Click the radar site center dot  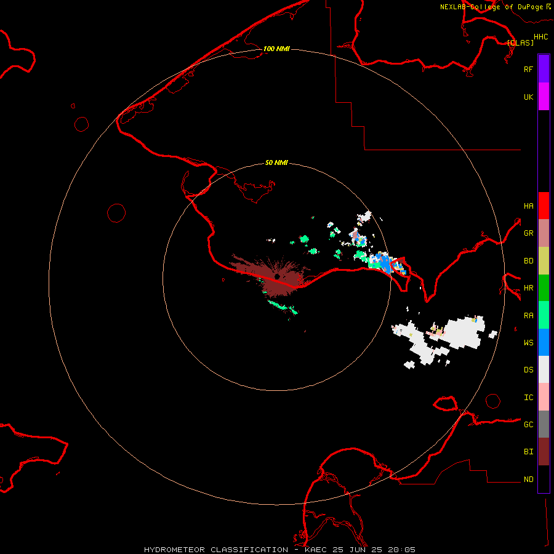(x=278, y=276)
